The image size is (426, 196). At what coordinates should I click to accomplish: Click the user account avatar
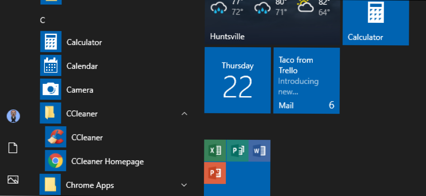coord(13,116)
